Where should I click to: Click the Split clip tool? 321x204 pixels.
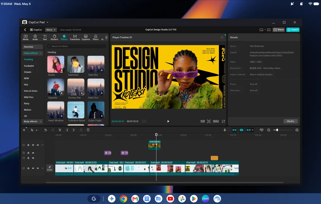60,130
